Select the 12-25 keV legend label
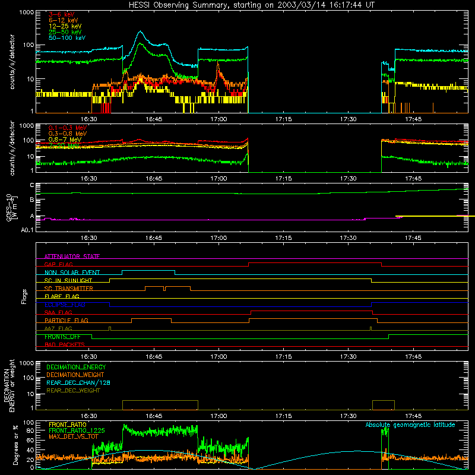The height and width of the screenshot is (475, 475). (x=65, y=26)
